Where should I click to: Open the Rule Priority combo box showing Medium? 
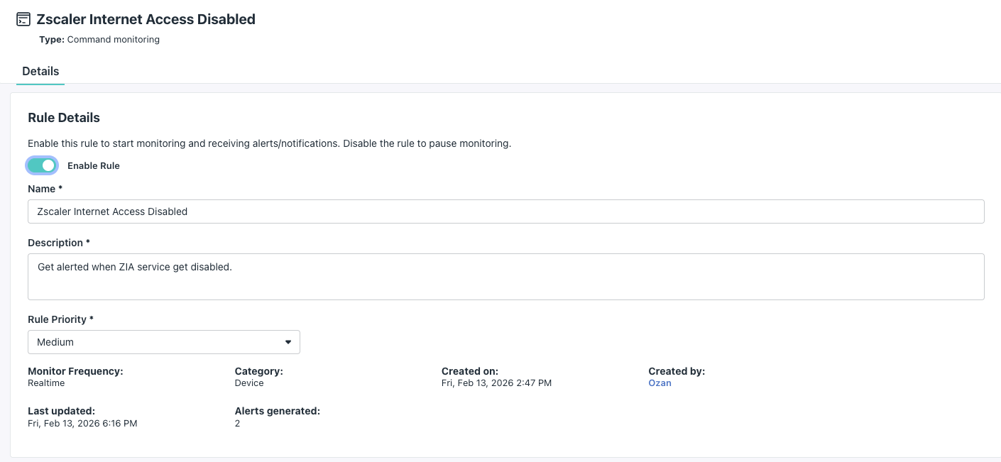coord(163,342)
